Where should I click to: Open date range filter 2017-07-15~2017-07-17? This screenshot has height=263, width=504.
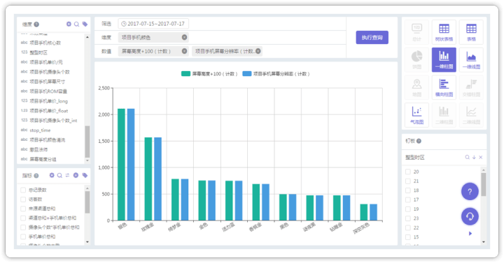pos(153,24)
